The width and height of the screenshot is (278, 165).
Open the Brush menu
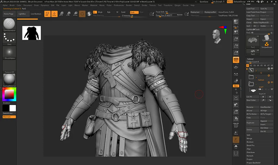point(12,5)
